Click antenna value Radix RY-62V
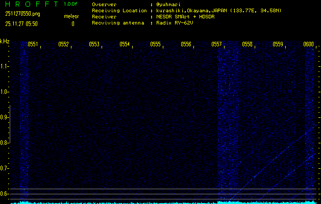Screen dimensions: 321x204 click(175, 23)
